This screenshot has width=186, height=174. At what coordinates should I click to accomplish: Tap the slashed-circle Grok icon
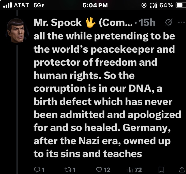point(168,23)
